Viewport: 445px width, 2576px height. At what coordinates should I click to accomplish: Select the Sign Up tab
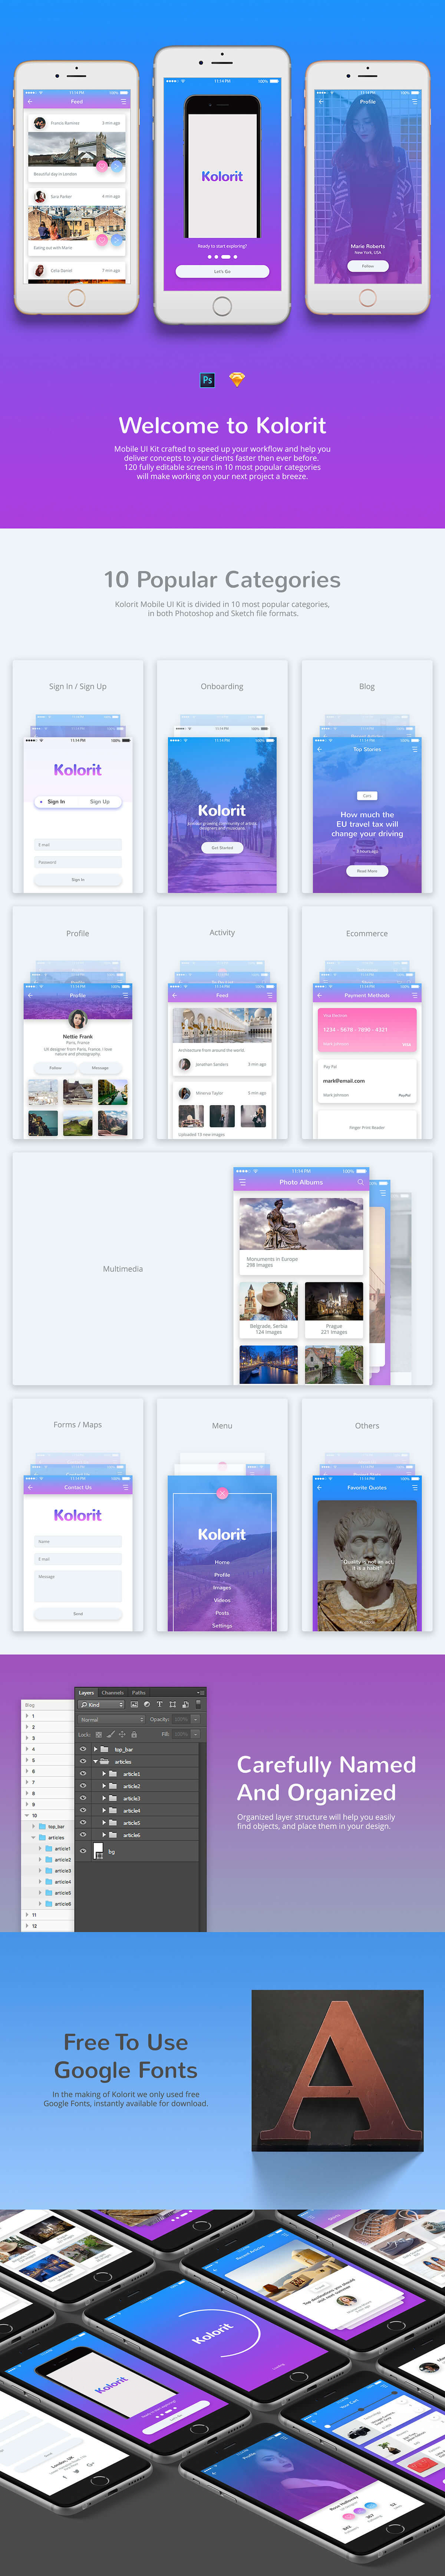[100, 801]
